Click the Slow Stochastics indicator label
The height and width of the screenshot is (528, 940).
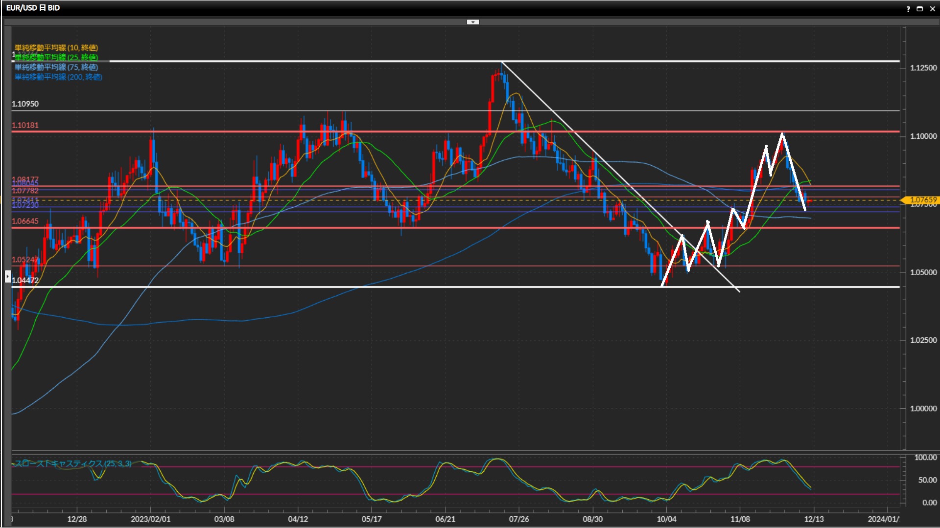pos(72,463)
